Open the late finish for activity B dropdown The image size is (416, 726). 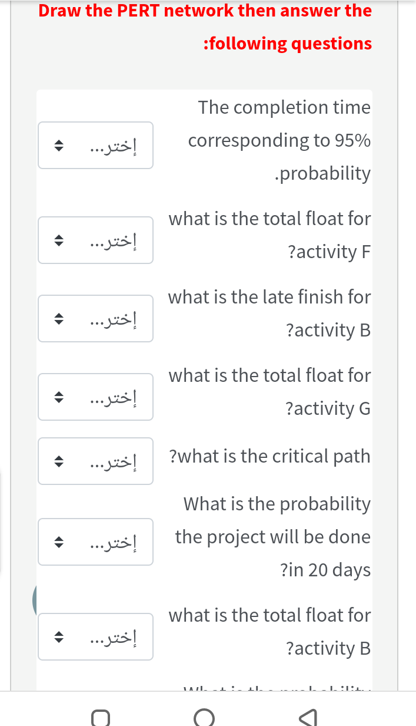(96, 319)
